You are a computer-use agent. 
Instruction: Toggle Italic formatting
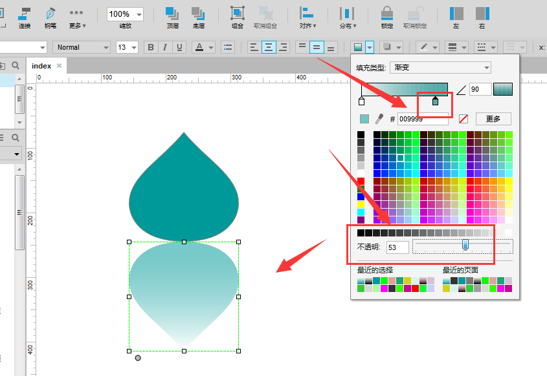165,47
